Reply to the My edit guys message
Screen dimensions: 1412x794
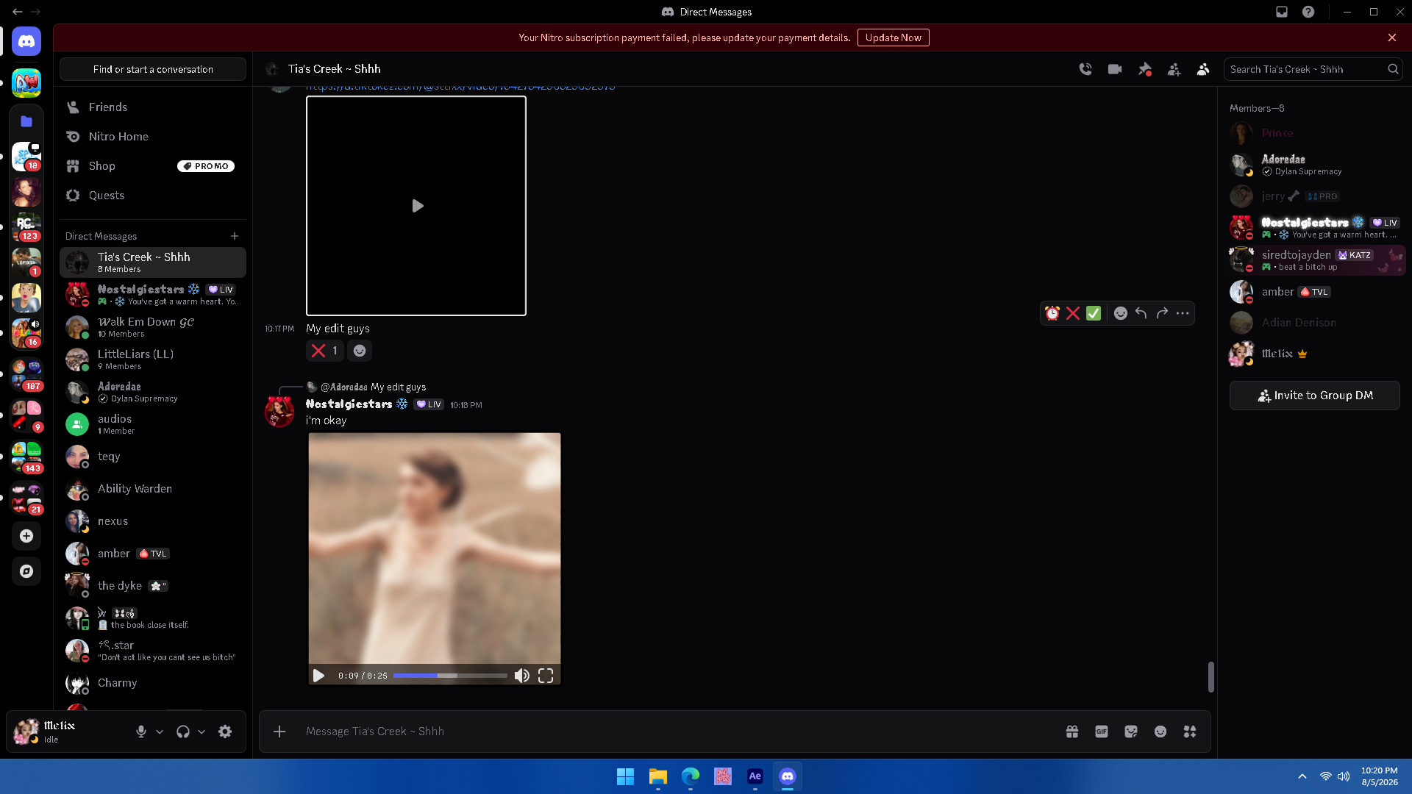point(1141,313)
